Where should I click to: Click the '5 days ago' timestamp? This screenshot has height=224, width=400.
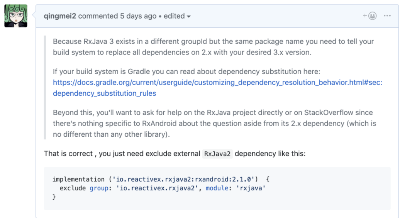pos(138,16)
